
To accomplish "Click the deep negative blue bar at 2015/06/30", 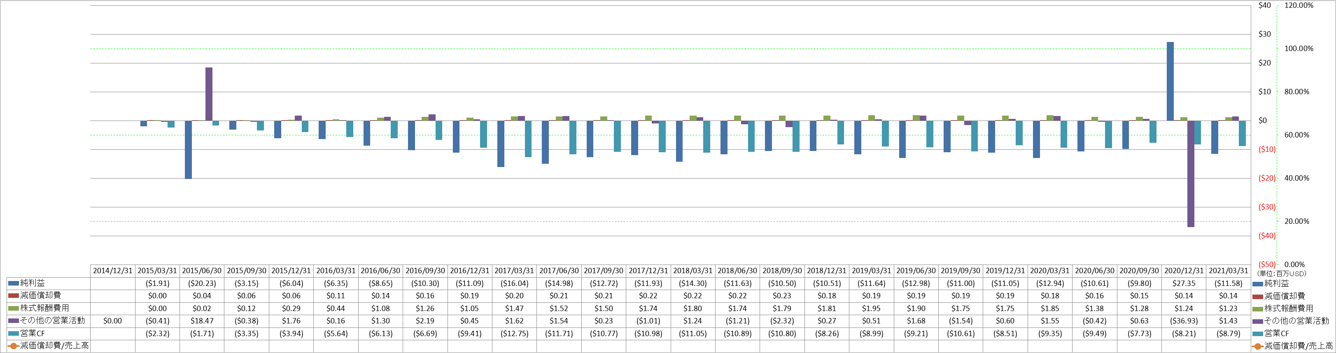I will coord(188,150).
